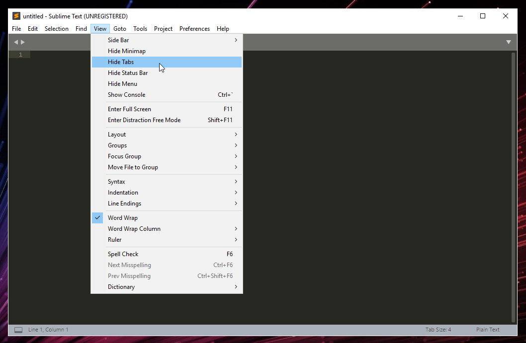Toggle the Word Wrap checkmark option
The image size is (526, 343).
[167, 218]
